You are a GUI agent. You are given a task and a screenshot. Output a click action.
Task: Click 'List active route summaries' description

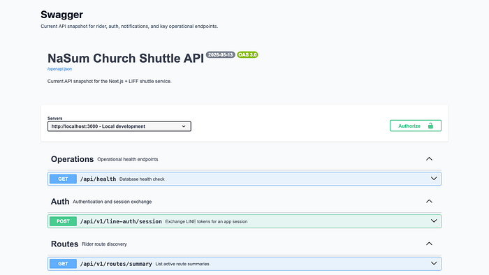tap(182, 264)
